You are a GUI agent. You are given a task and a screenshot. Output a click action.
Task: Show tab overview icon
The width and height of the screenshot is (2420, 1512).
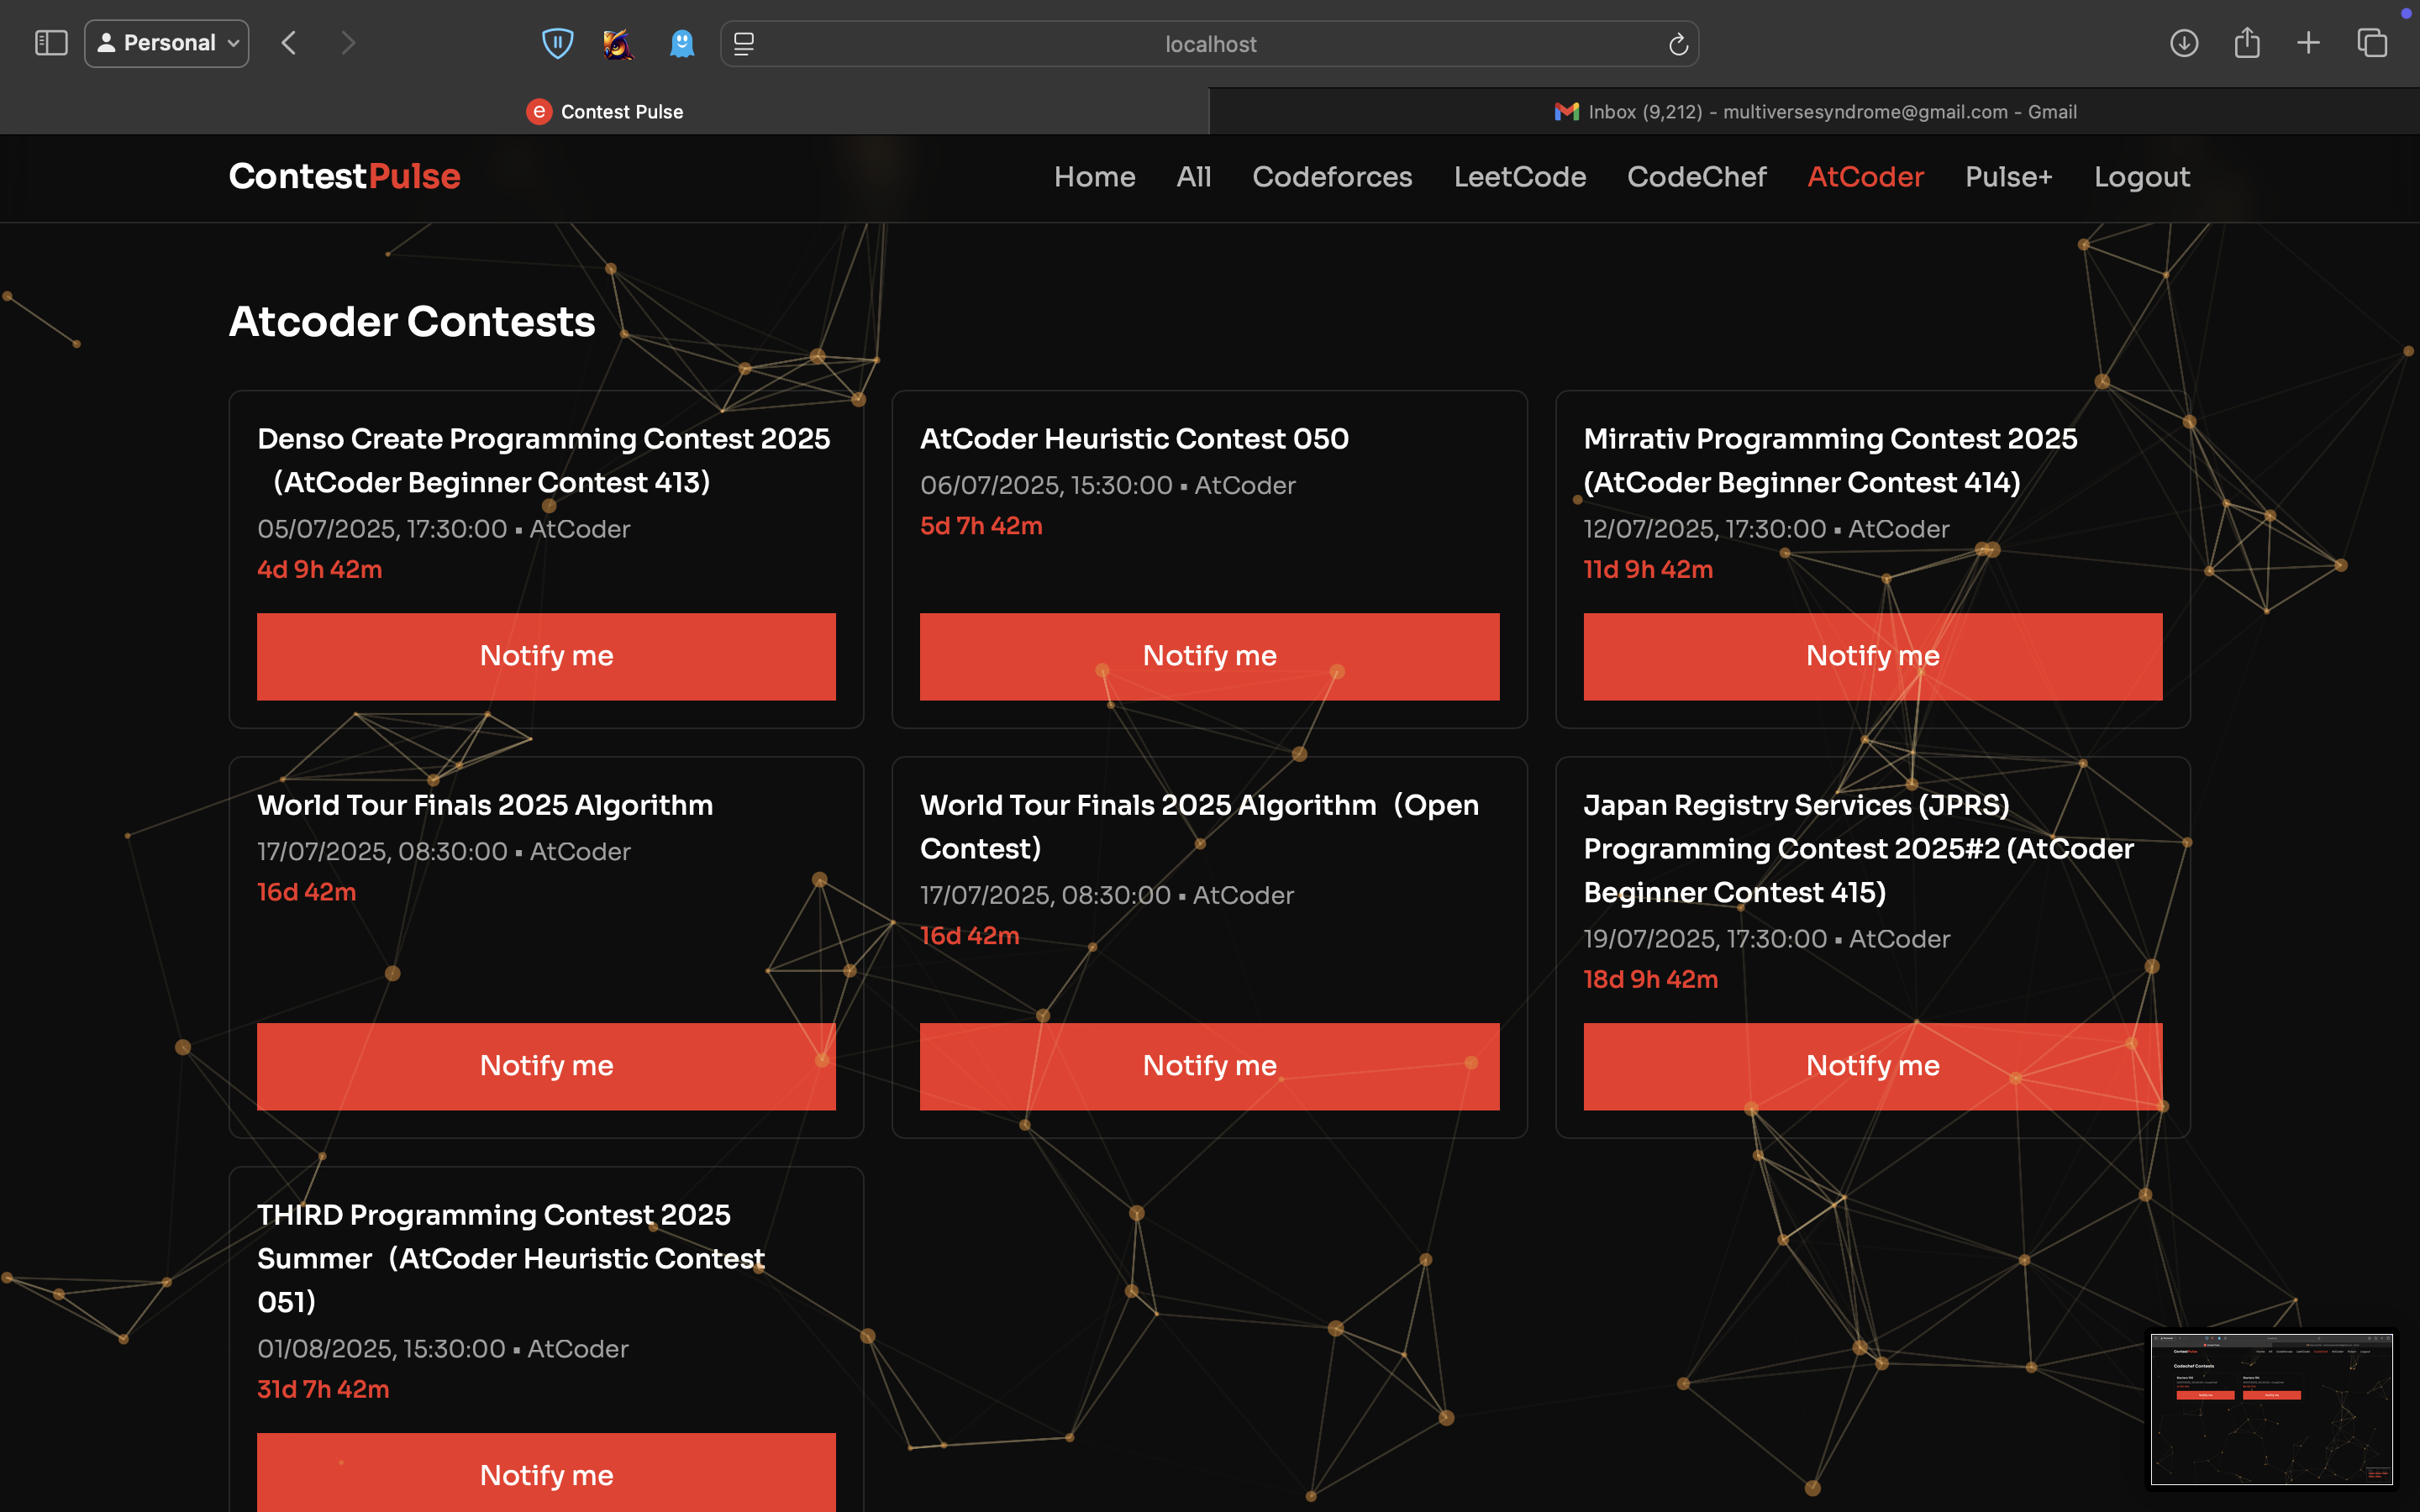pyautogui.click(x=2372, y=43)
